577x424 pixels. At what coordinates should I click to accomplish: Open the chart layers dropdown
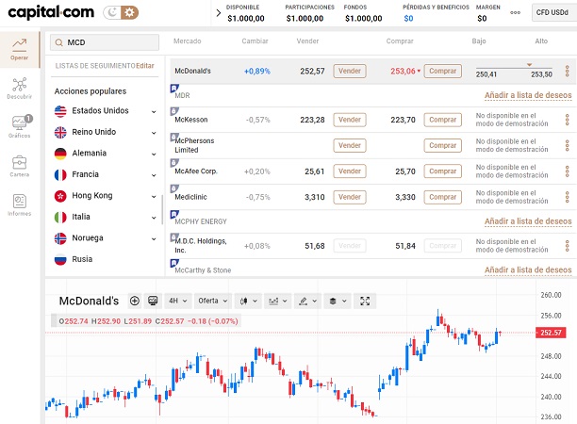coord(338,302)
